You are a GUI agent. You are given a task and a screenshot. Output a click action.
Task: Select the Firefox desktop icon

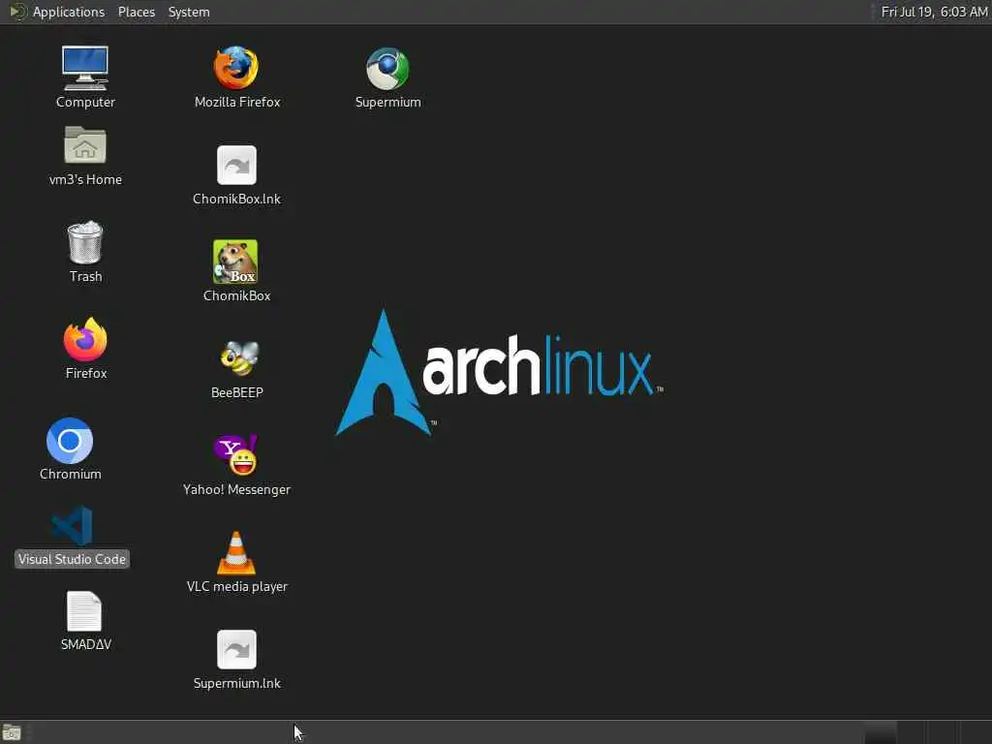point(85,338)
